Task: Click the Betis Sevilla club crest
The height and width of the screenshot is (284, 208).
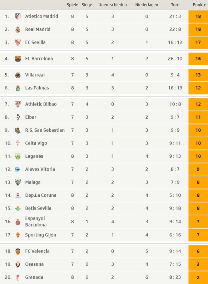Action: coord(18,209)
